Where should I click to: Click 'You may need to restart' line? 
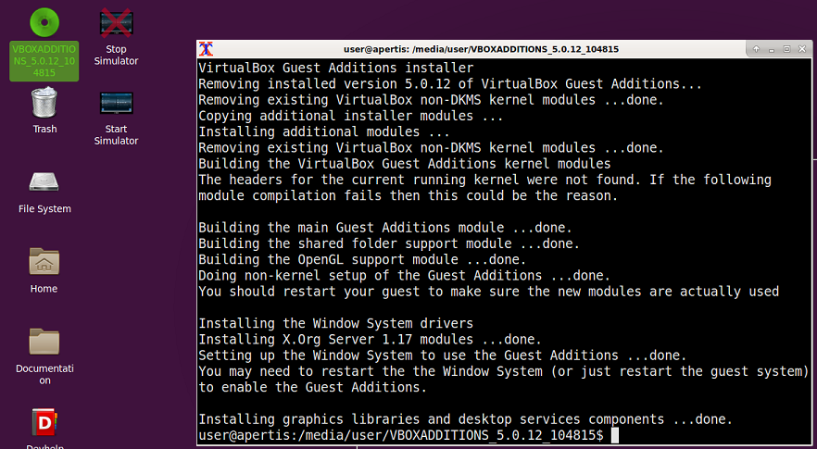pyautogui.click(x=504, y=372)
